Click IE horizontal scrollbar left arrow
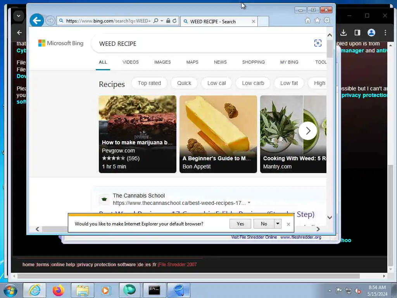Viewport: 397px width, 298px height. [38, 229]
